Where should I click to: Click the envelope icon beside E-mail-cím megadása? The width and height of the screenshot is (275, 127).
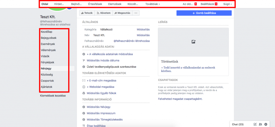[84, 81]
